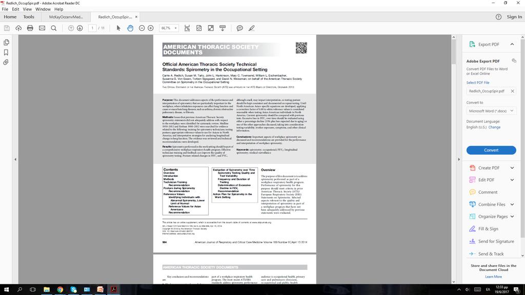Click the copy icon beside Adobe Export PDF

tap(514, 60)
